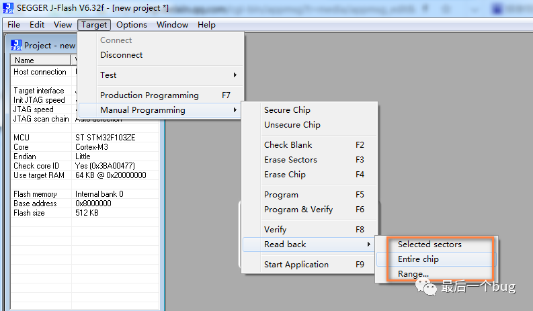Close the open Target menu
Viewport: 533px width, 311px height.
(94, 25)
